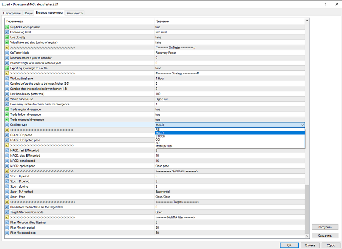Toggle the Trade hidden divergence true value
Viewport: 342px width, 249px height.
[x=158, y=115]
